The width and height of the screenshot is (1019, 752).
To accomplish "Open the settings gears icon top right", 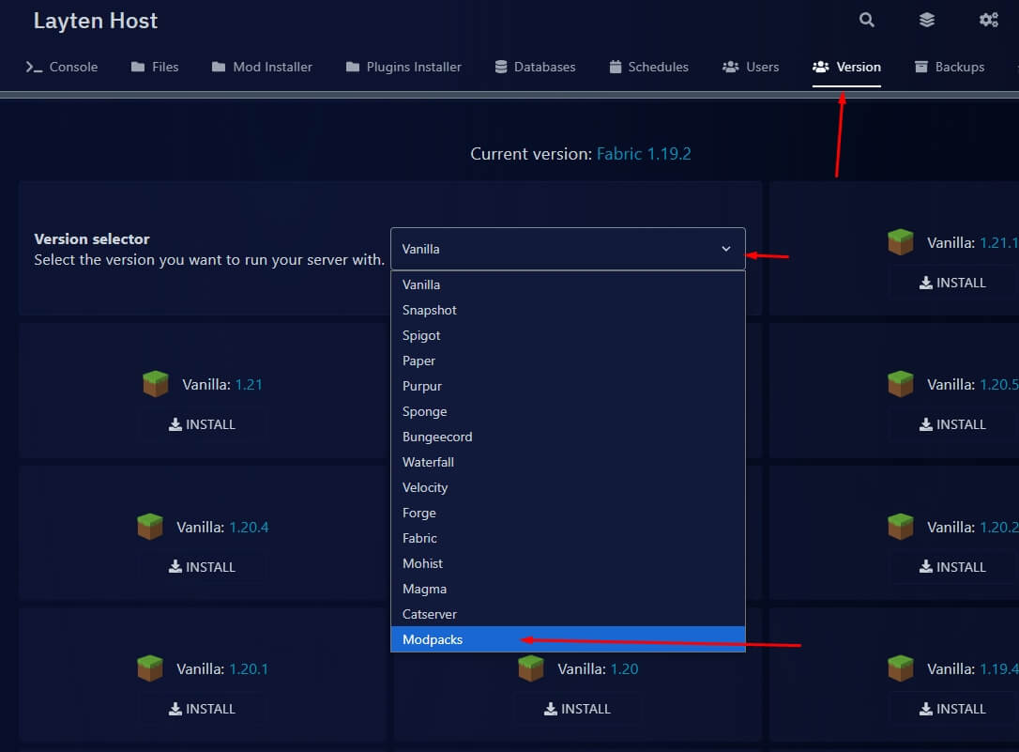I will tap(988, 20).
